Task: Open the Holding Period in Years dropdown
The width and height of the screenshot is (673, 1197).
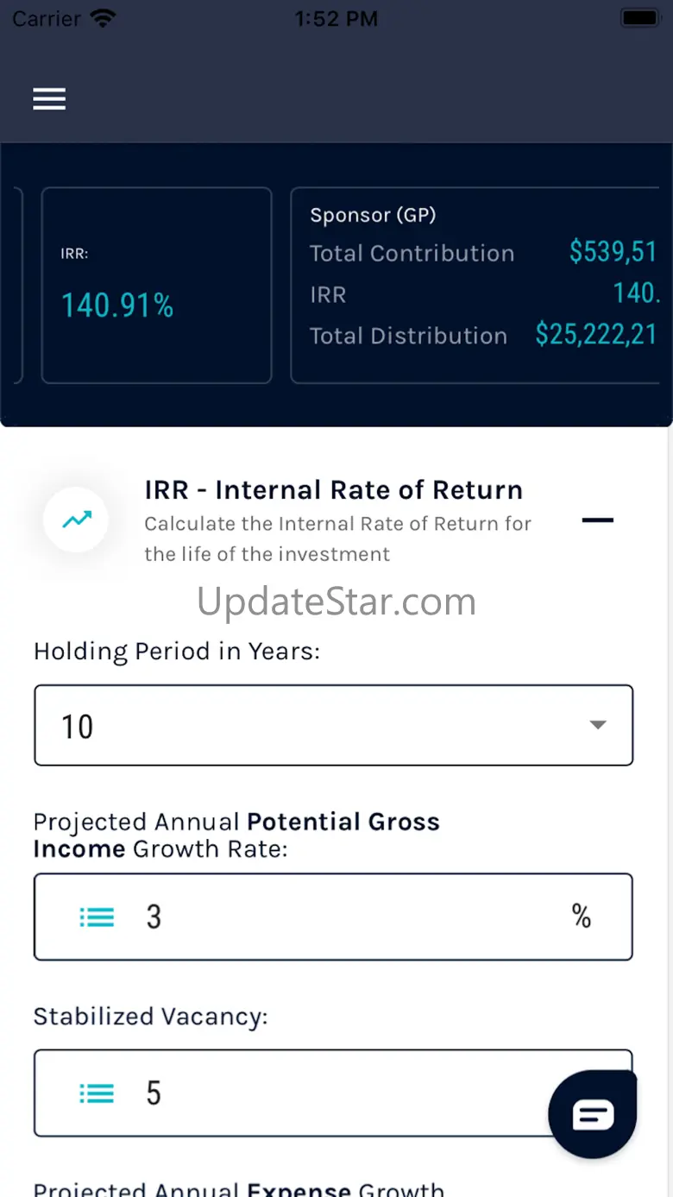Action: 333,726
